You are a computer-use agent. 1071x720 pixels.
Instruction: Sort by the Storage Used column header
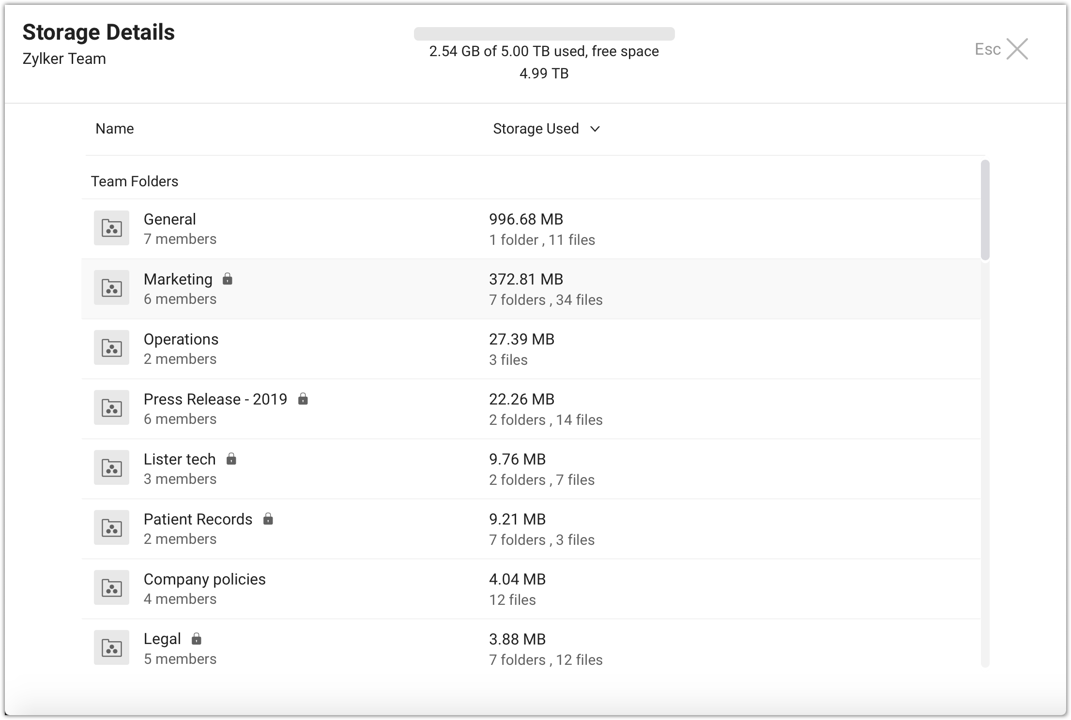(535, 129)
